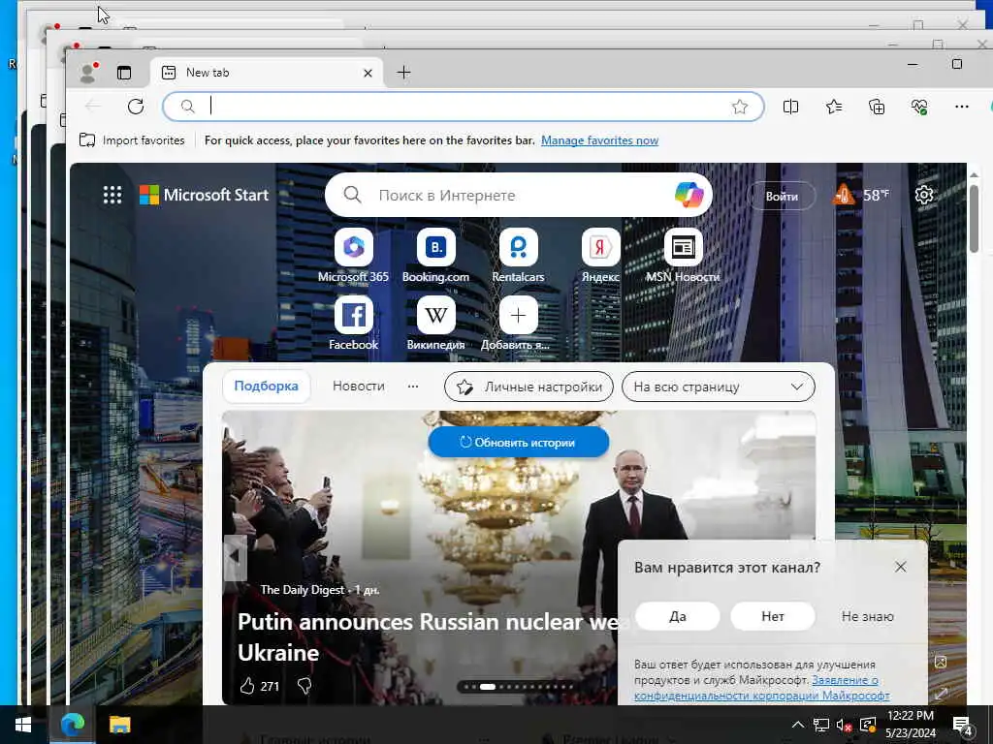Click the Войти sign-in button
This screenshot has height=744, width=993.
click(x=782, y=196)
